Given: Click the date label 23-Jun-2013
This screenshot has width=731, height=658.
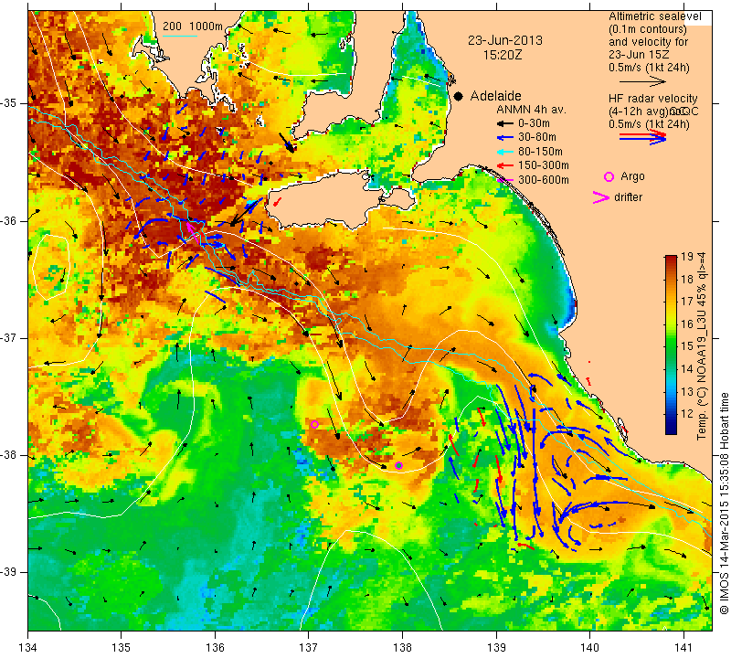Looking at the screenshot, I should coord(505,40).
